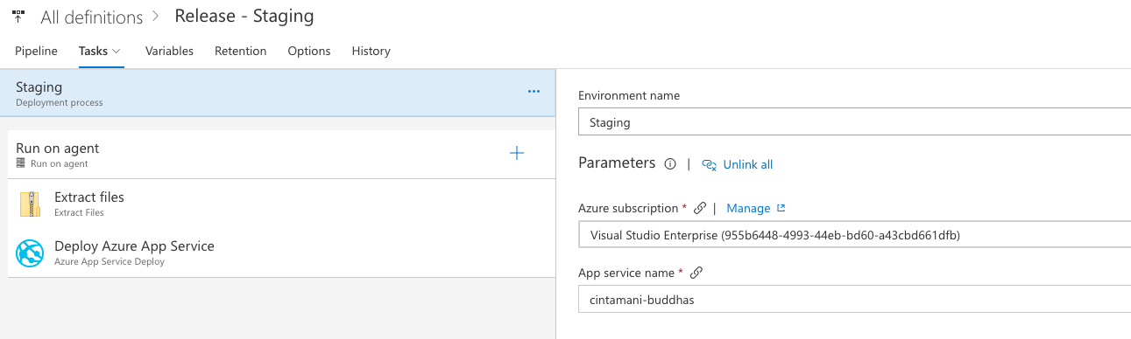Open the Manage subscription link

748,208
